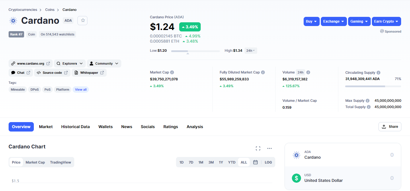Click the circulating supply progress bar
This screenshot has width=410, height=191.
tap(373, 86)
